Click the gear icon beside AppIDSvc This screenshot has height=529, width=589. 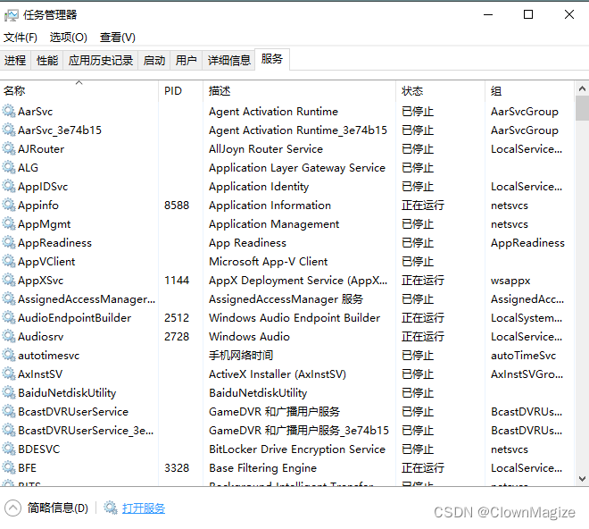(x=9, y=186)
